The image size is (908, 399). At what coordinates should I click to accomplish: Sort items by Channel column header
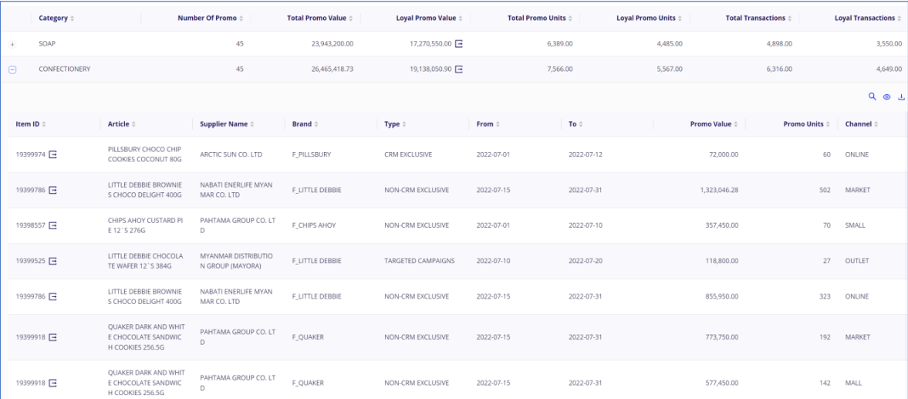pyautogui.click(x=861, y=124)
